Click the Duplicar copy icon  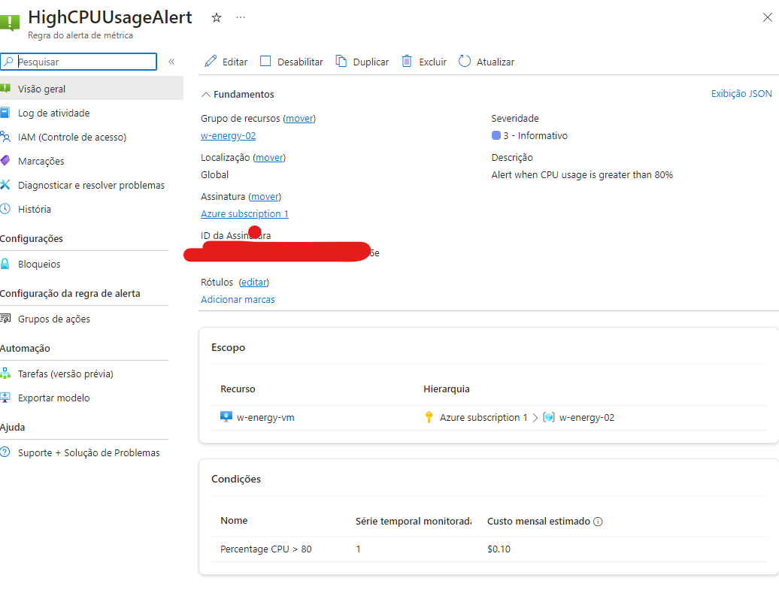point(341,61)
